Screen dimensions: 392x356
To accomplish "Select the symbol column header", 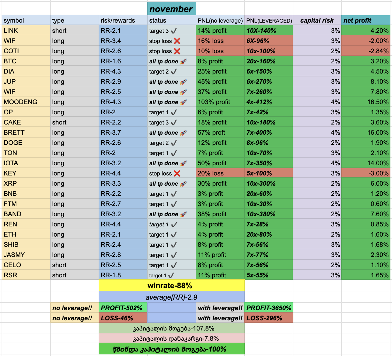I will pyautogui.click(x=26, y=20).
